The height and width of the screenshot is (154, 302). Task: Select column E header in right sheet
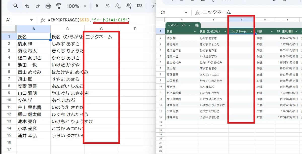click(x=287, y=20)
